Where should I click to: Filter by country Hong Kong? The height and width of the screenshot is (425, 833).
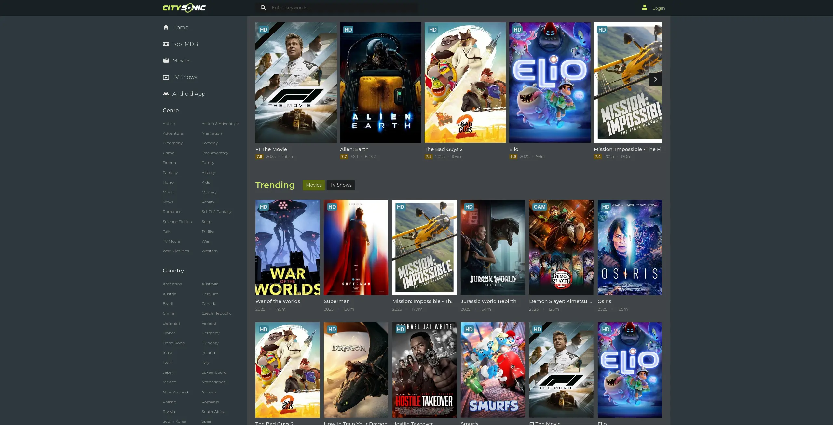pos(173,343)
